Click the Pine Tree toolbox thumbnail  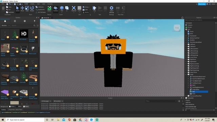click(14, 34)
